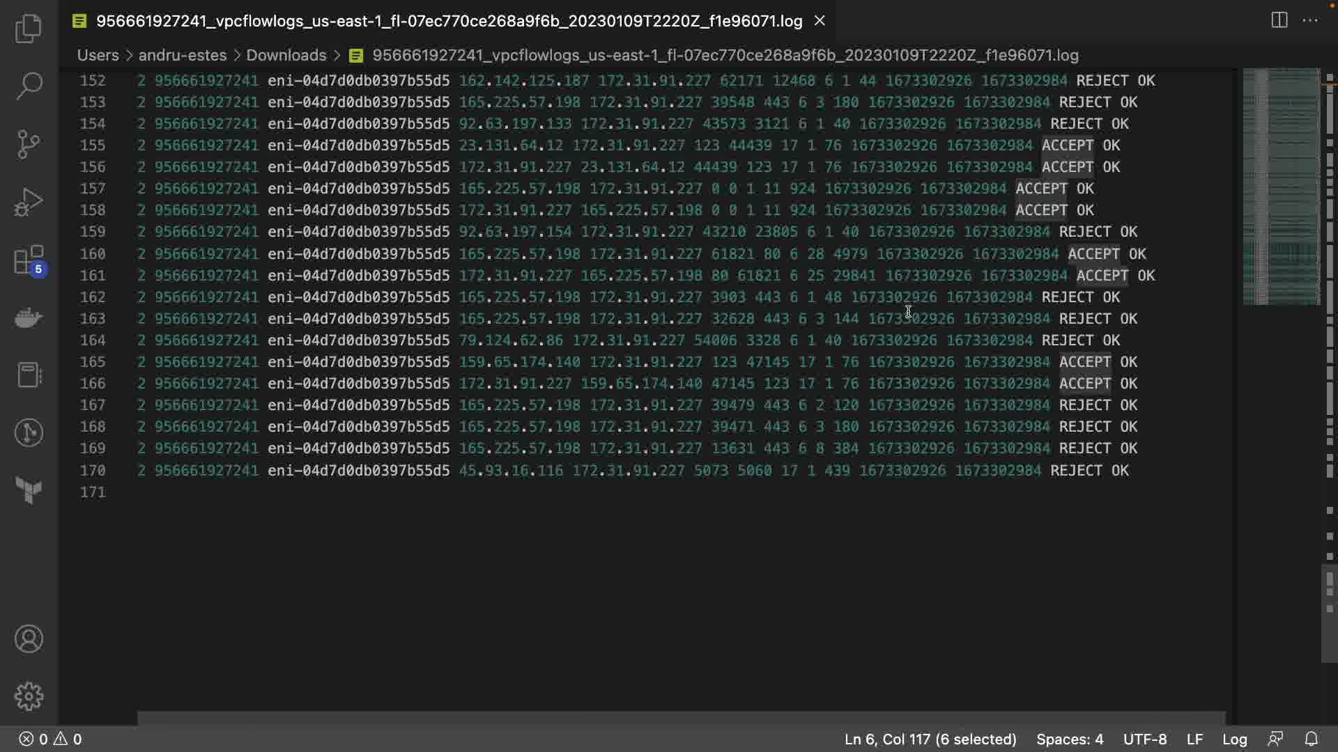The image size is (1338, 752).
Task: Open errors and warnings problems panel
Action: (x=50, y=739)
